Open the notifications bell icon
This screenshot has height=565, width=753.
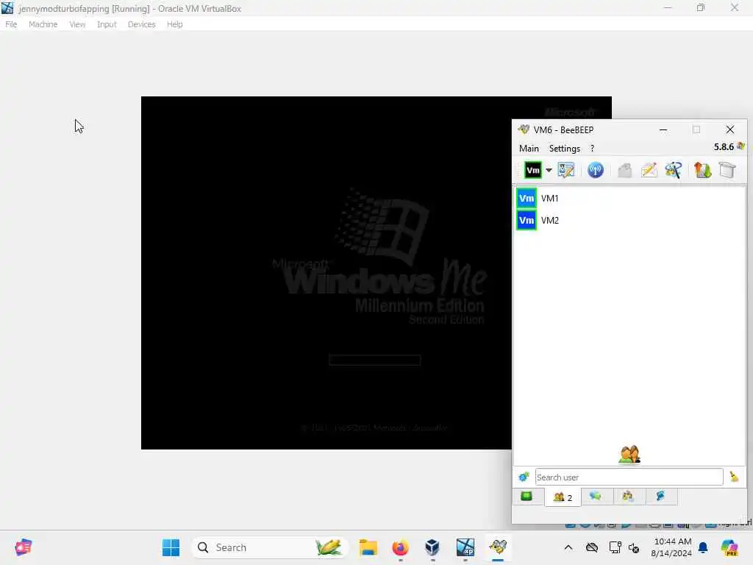[x=703, y=547]
